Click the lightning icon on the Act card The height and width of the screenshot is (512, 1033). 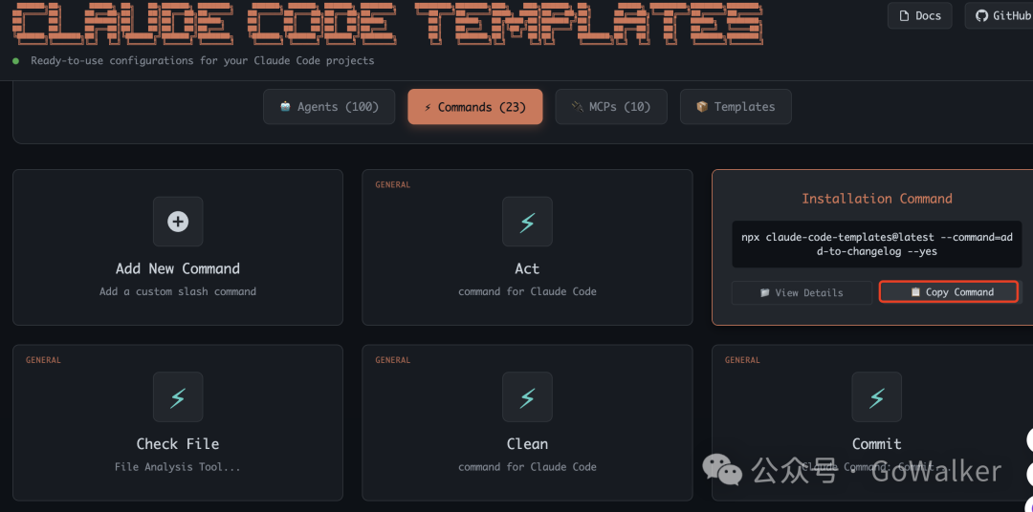coord(527,222)
